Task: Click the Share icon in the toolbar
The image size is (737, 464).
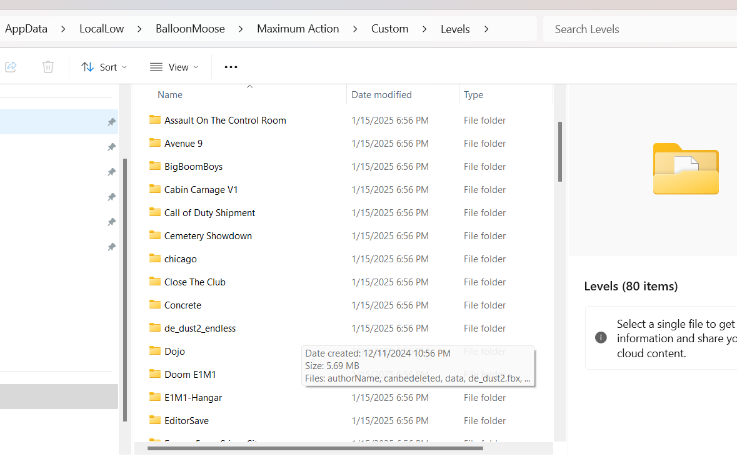Action: click(11, 67)
